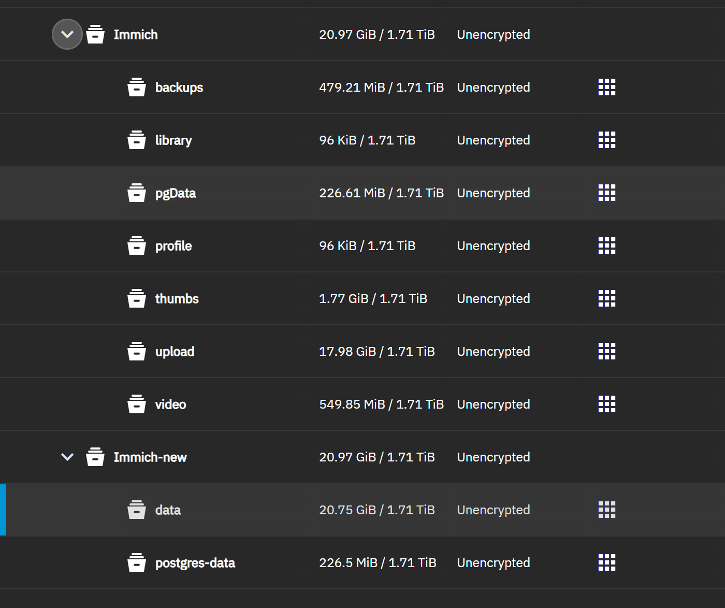This screenshot has width=725, height=608.
Task: Click the Immich root dataset icon
Action: coord(95,35)
